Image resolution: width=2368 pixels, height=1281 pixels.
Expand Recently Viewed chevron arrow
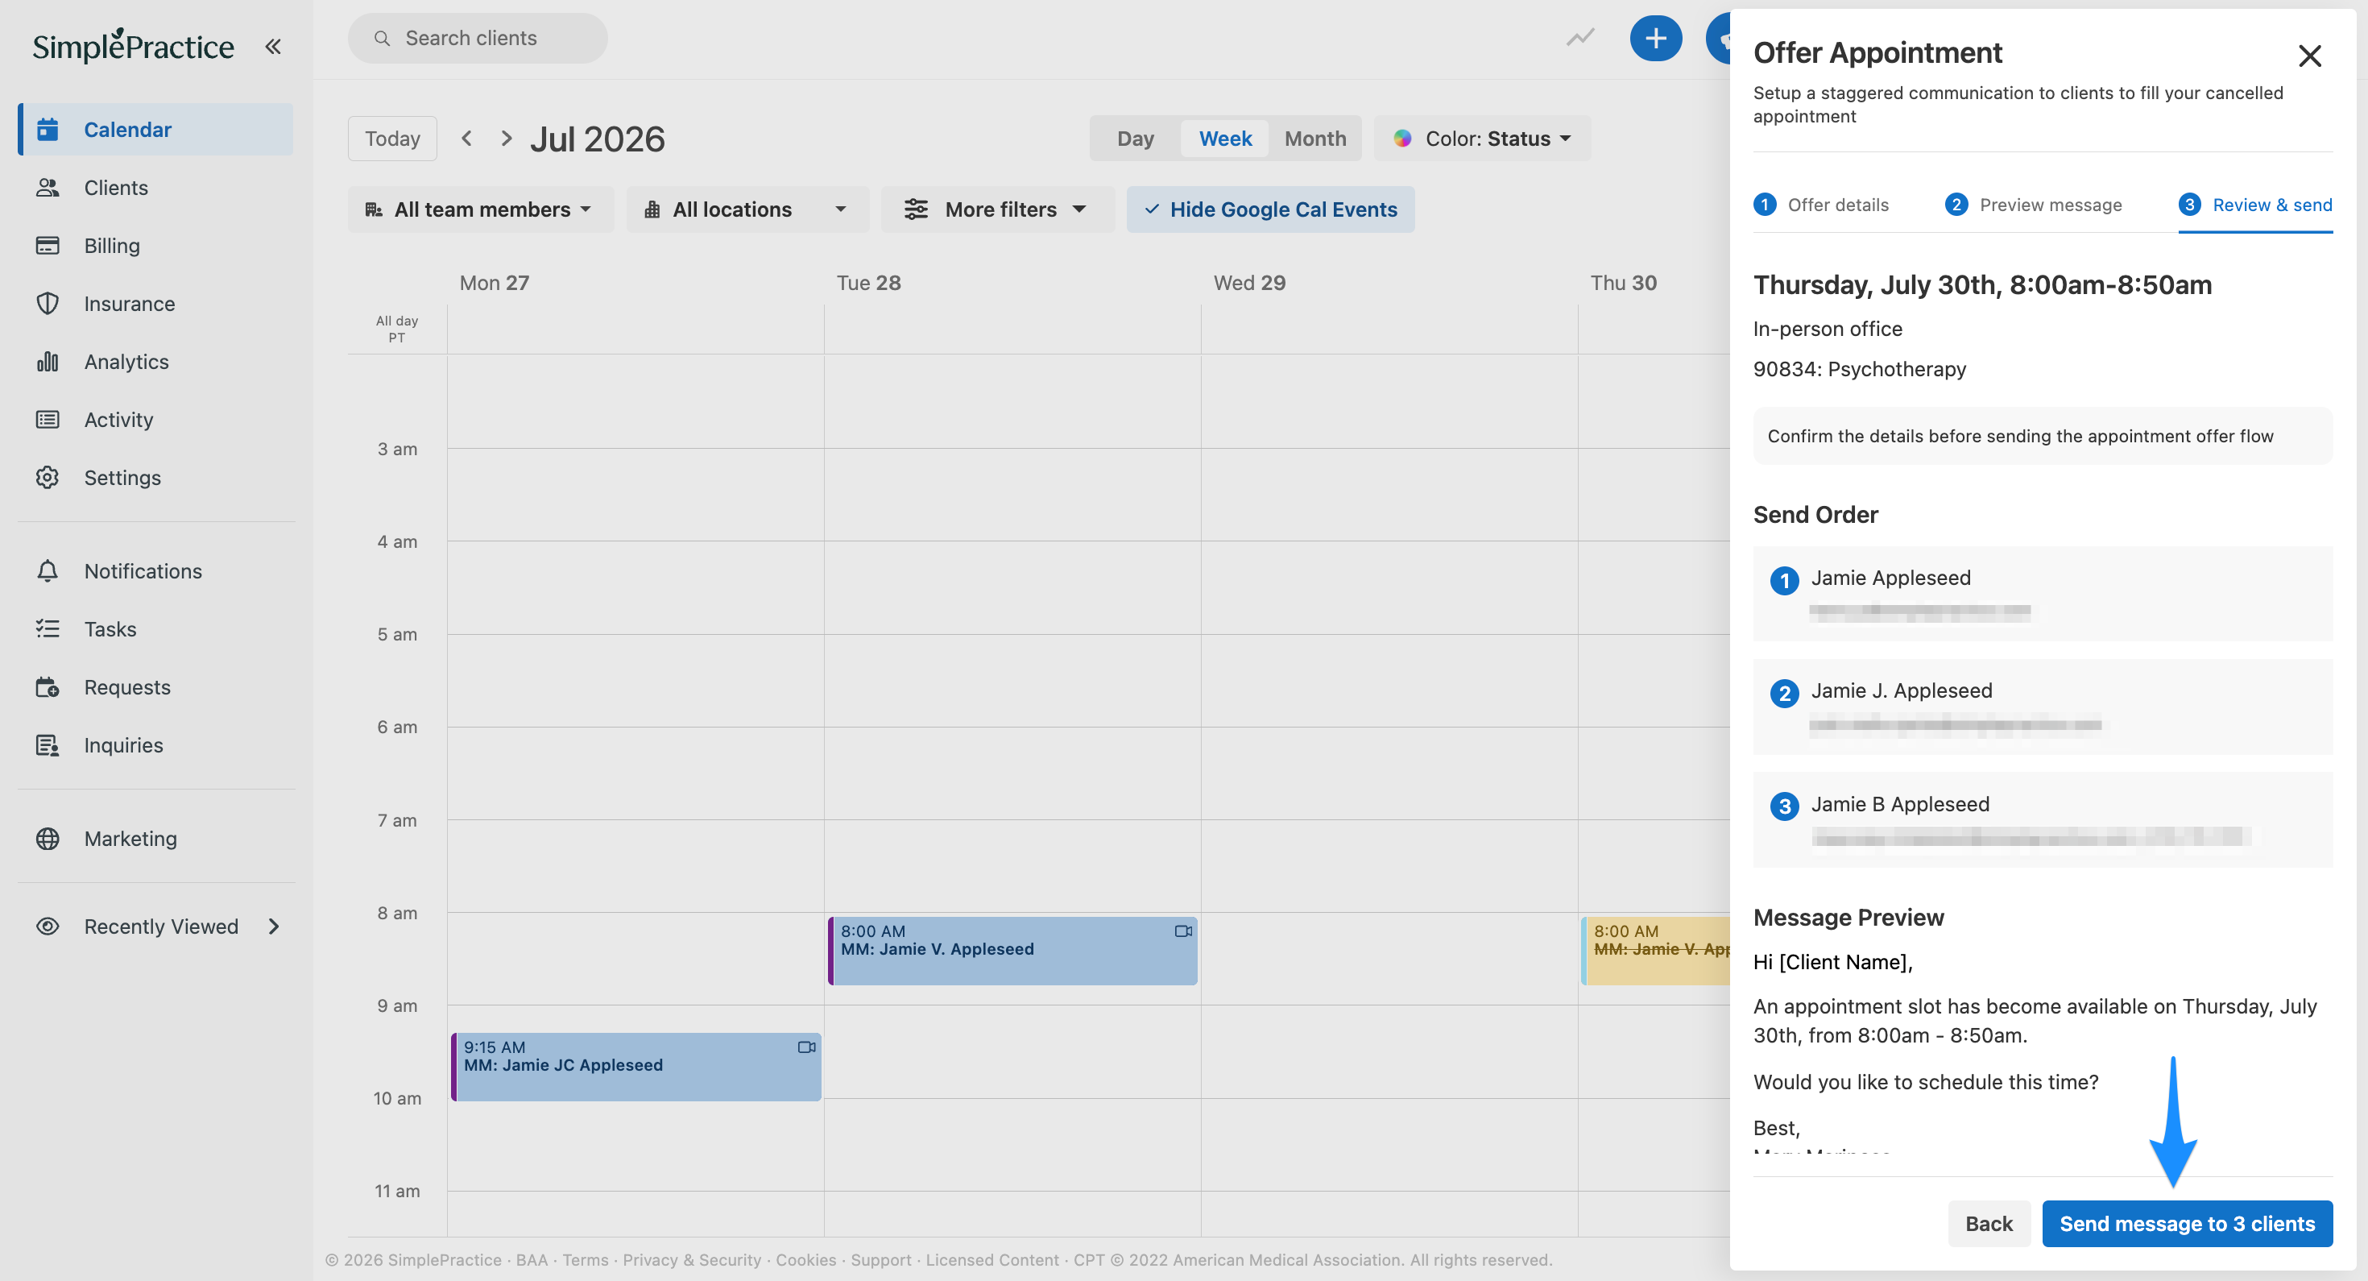[x=274, y=926]
